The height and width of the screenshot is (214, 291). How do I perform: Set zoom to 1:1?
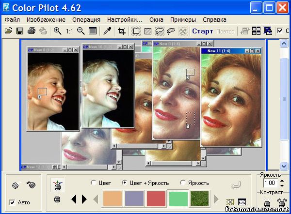pos(69,31)
